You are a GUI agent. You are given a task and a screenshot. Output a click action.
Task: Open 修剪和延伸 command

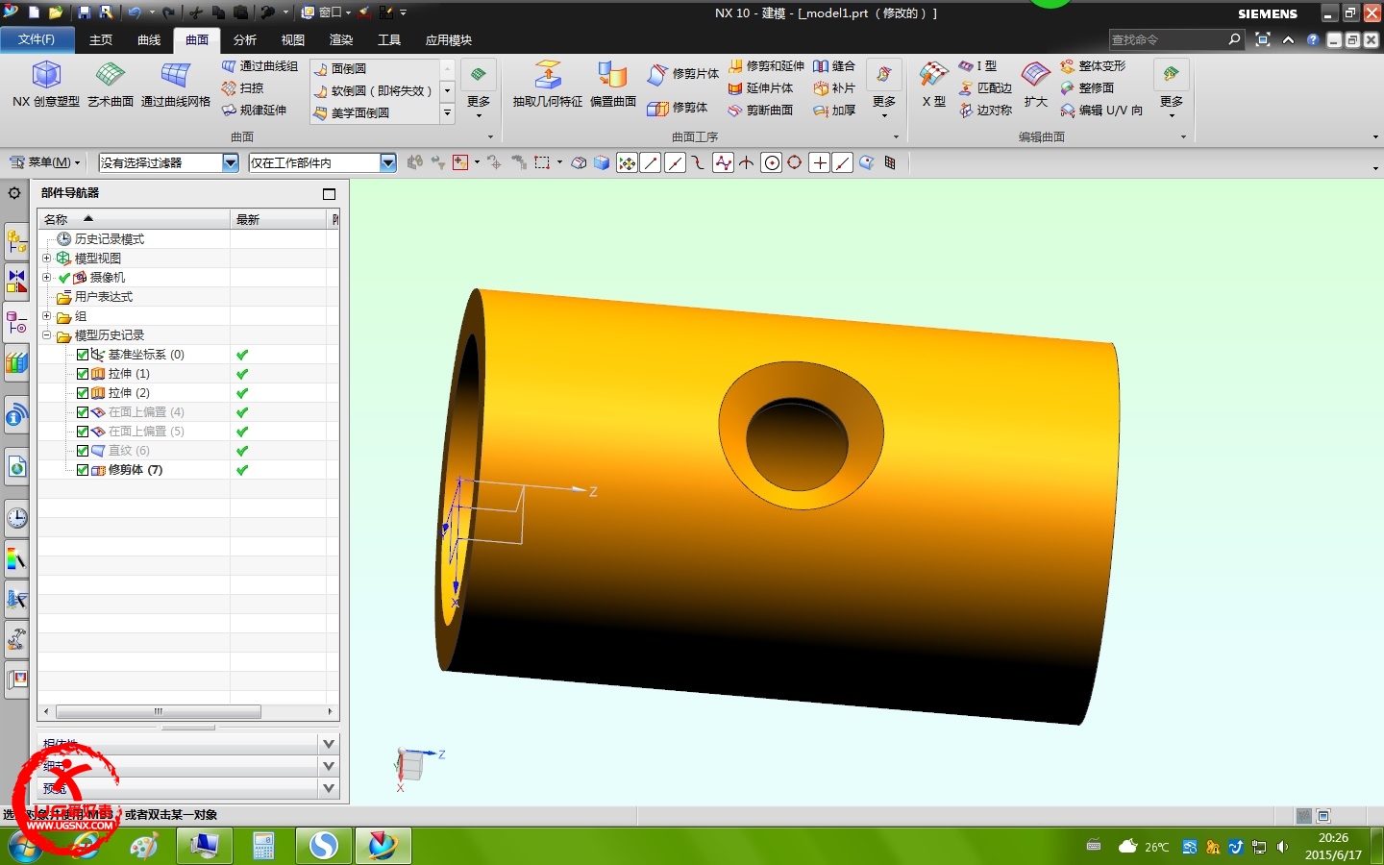(766, 66)
